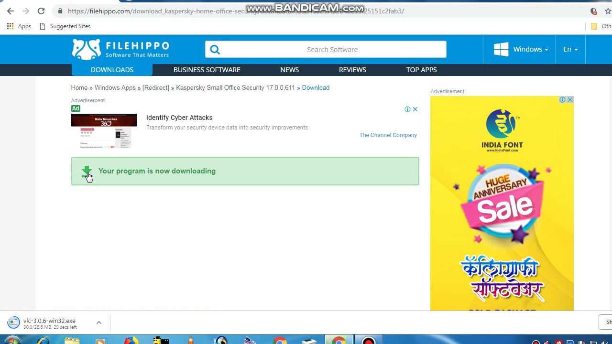The image size is (612, 344).
Task: Open Kaspersky Small Office Security 17.0.0.611 breadcrumb
Action: (x=235, y=88)
